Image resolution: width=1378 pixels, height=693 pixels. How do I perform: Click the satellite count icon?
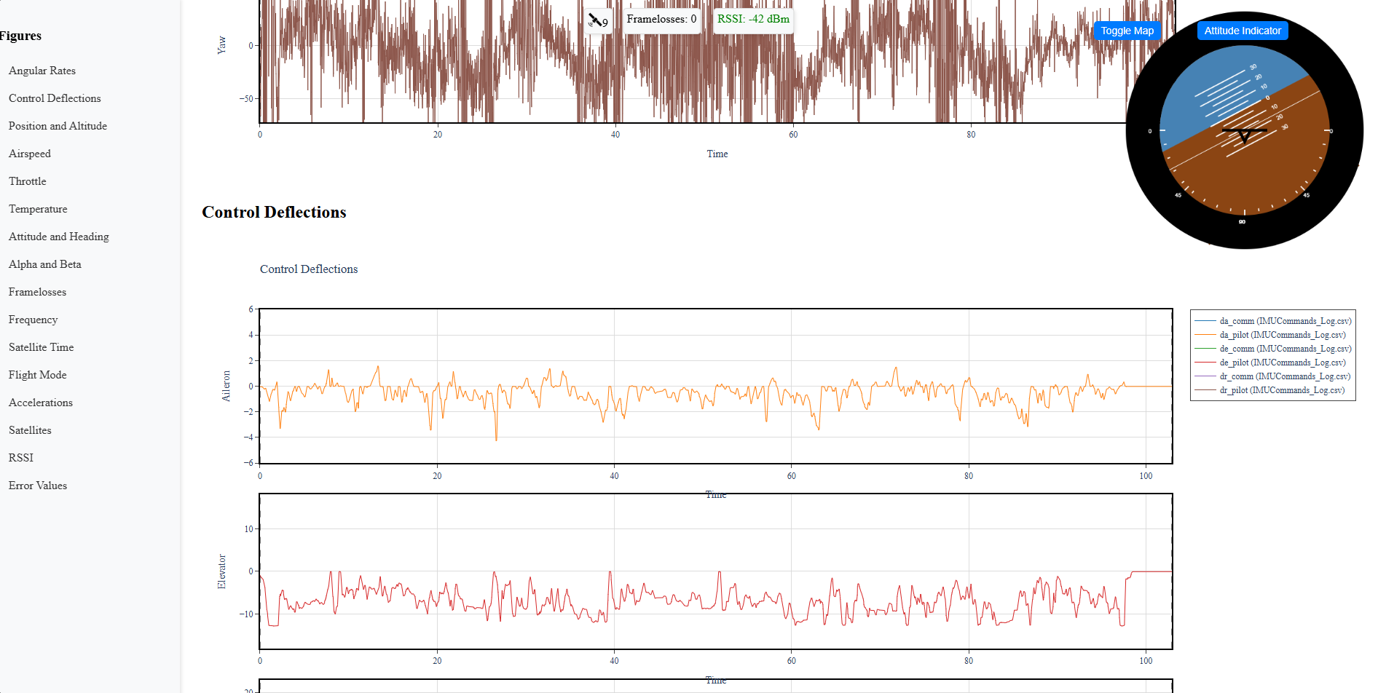pos(598,20)
